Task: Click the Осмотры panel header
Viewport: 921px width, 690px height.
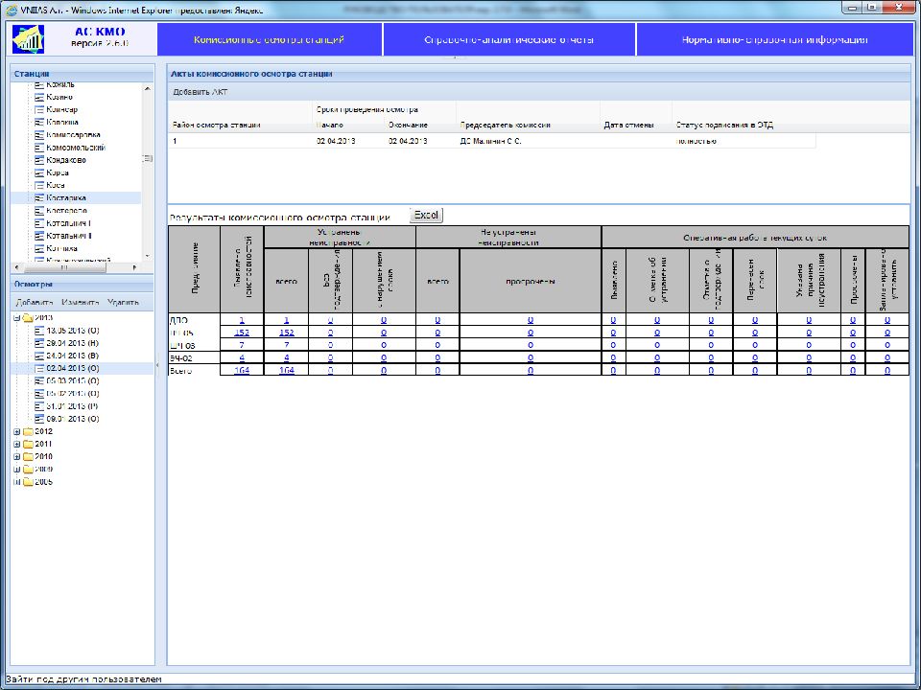Action: [83, 284]
